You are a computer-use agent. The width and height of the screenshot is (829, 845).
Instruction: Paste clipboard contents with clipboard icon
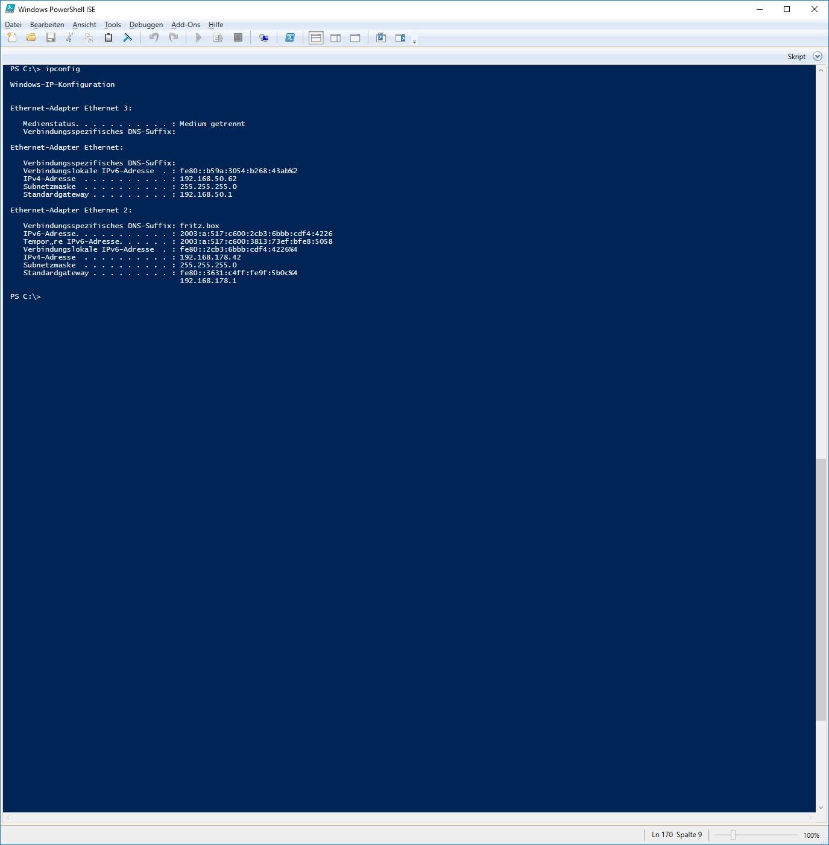pos(109,37)
